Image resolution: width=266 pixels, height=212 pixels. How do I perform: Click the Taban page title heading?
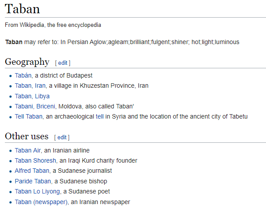tap(22, 9)
